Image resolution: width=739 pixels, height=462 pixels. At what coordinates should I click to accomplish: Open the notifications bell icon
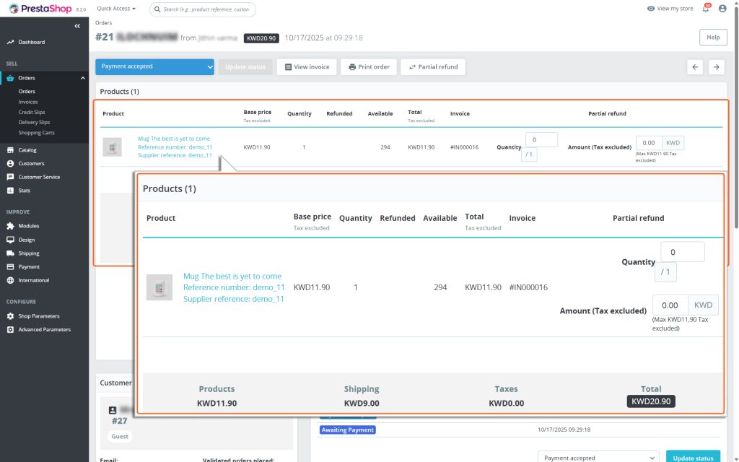[706, 9]
